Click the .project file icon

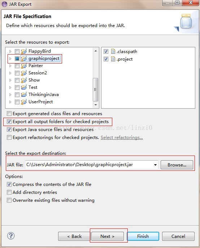113,59
